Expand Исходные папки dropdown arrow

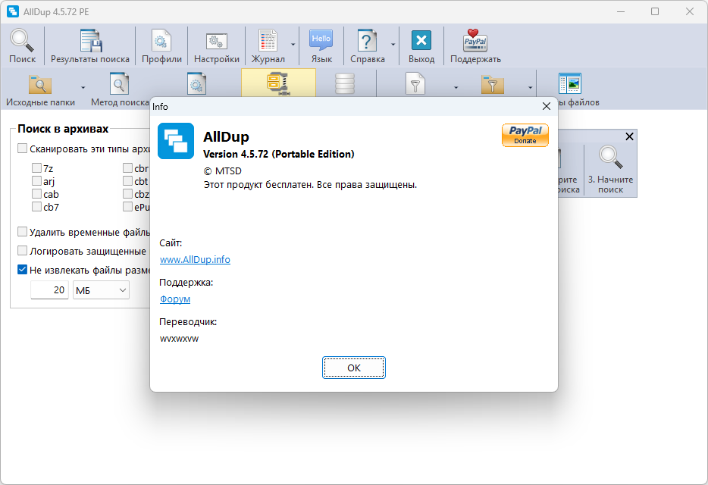[x=83, y=88]
